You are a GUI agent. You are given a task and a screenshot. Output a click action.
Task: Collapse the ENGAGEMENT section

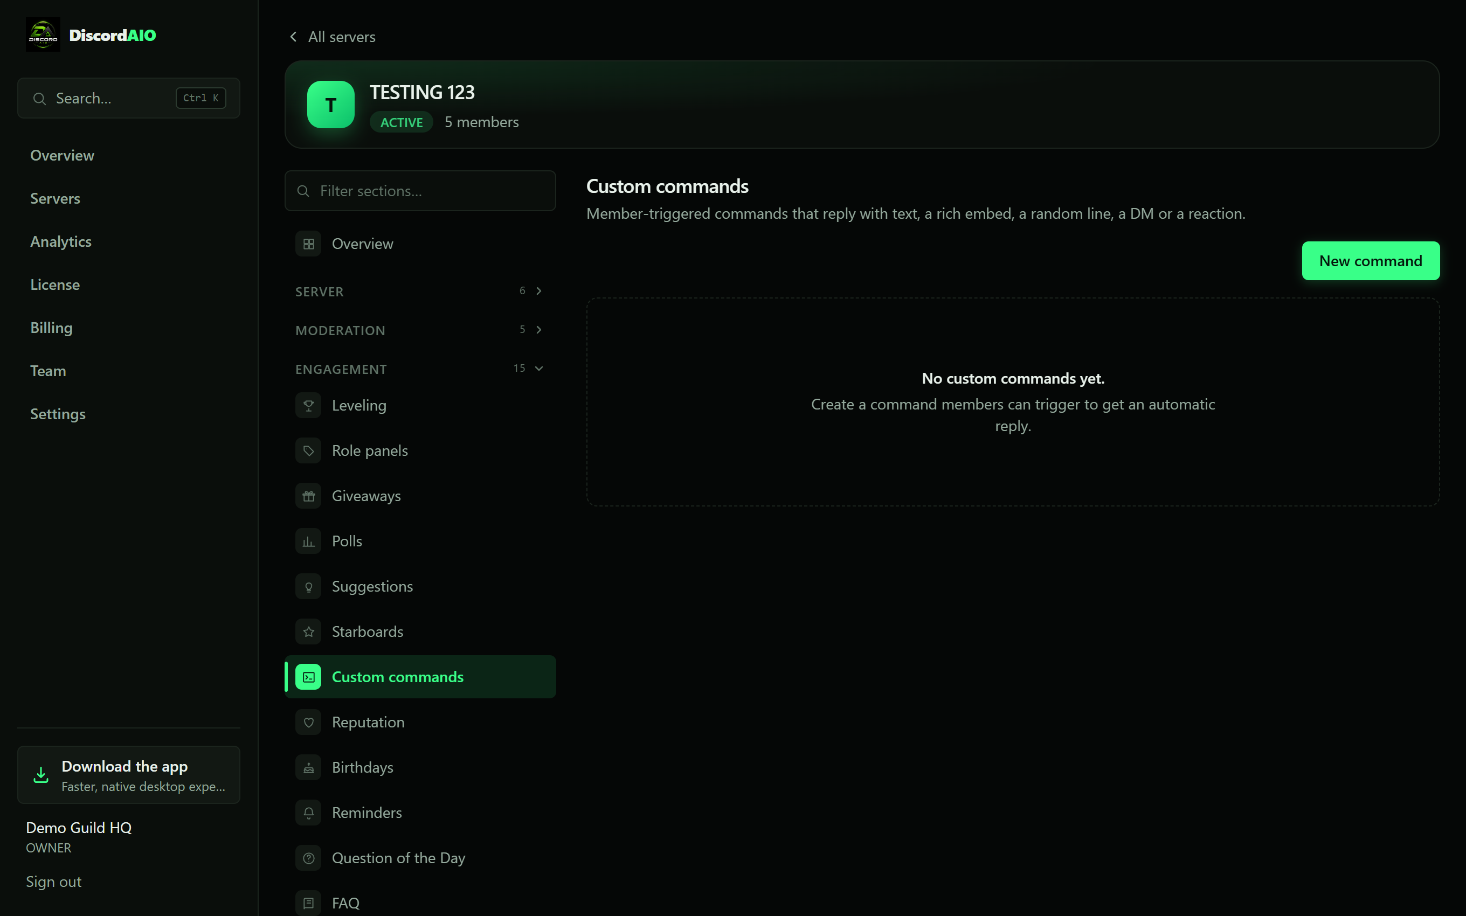[x=420, y=369]
